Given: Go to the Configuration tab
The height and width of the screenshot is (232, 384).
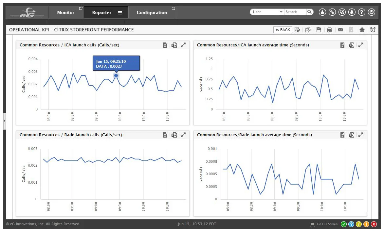Looking at the screenshot, I should 152,12.
